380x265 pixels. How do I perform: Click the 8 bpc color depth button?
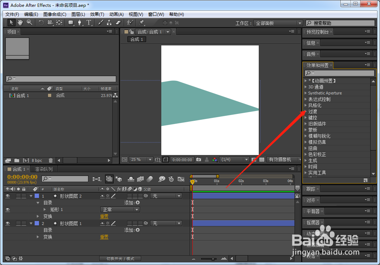pos(37,160)
